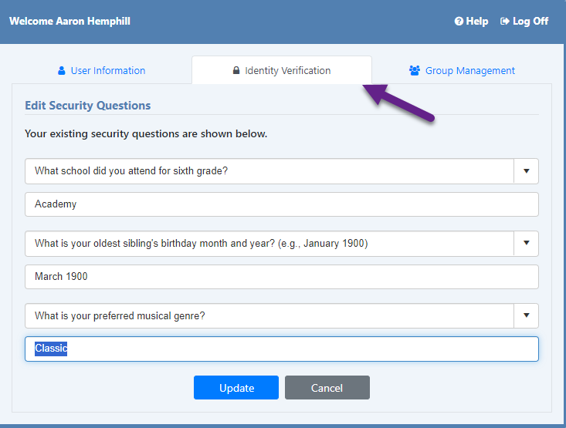
Task: Click the Cancel button
Action: tap(327, 388)
